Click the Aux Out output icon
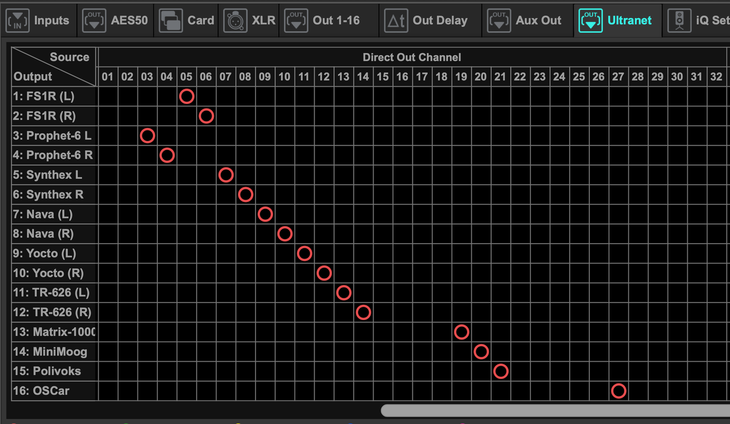The image size is (730, 424). (x=499, y=21)
